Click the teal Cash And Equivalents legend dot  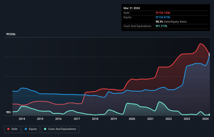coord(45,129)
